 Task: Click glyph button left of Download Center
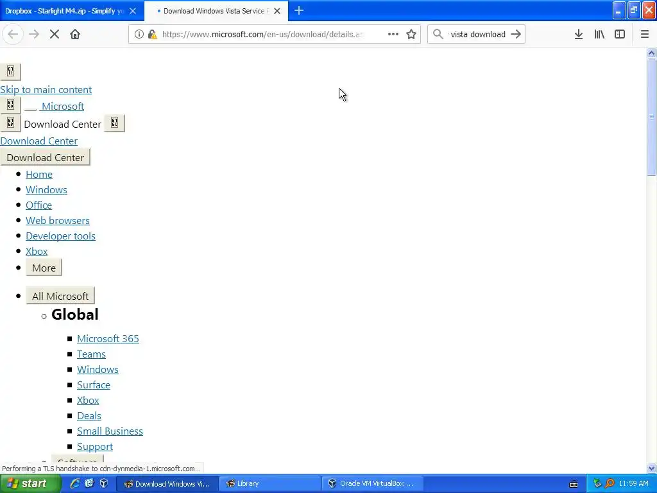[10, 123]
